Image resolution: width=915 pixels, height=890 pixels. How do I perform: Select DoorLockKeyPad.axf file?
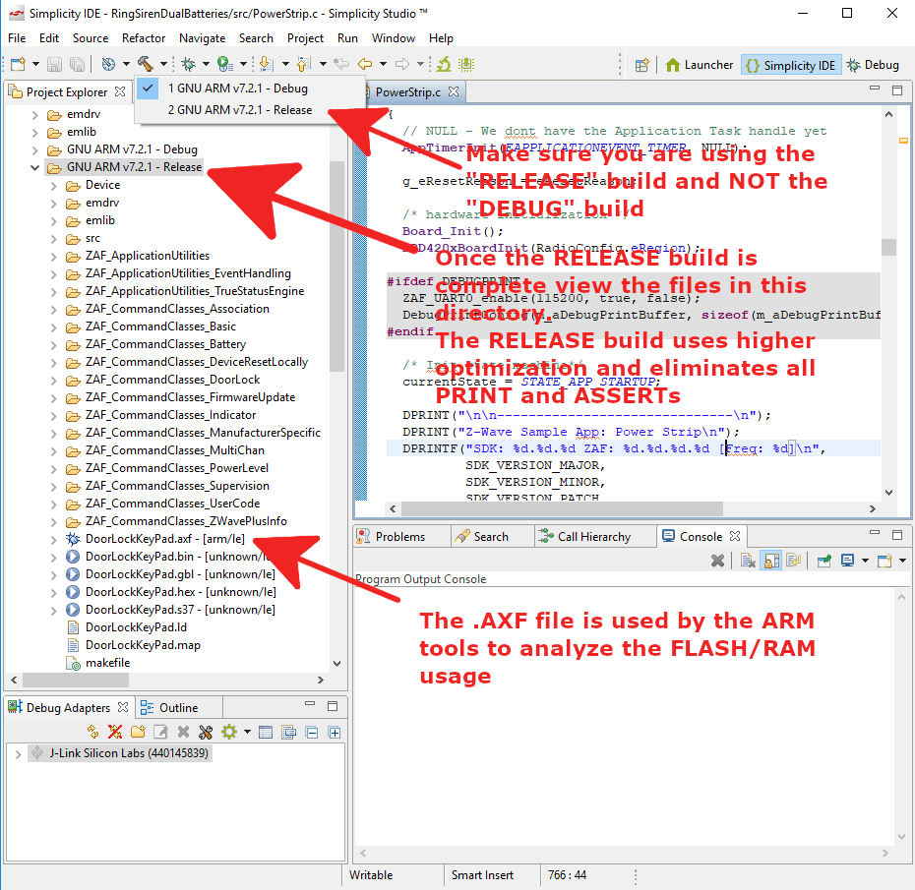point(138,539)
